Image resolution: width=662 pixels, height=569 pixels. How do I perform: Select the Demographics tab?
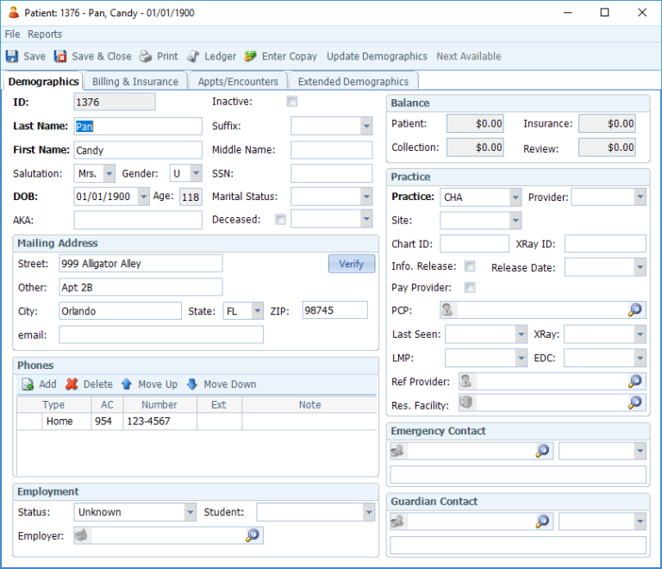43,81
